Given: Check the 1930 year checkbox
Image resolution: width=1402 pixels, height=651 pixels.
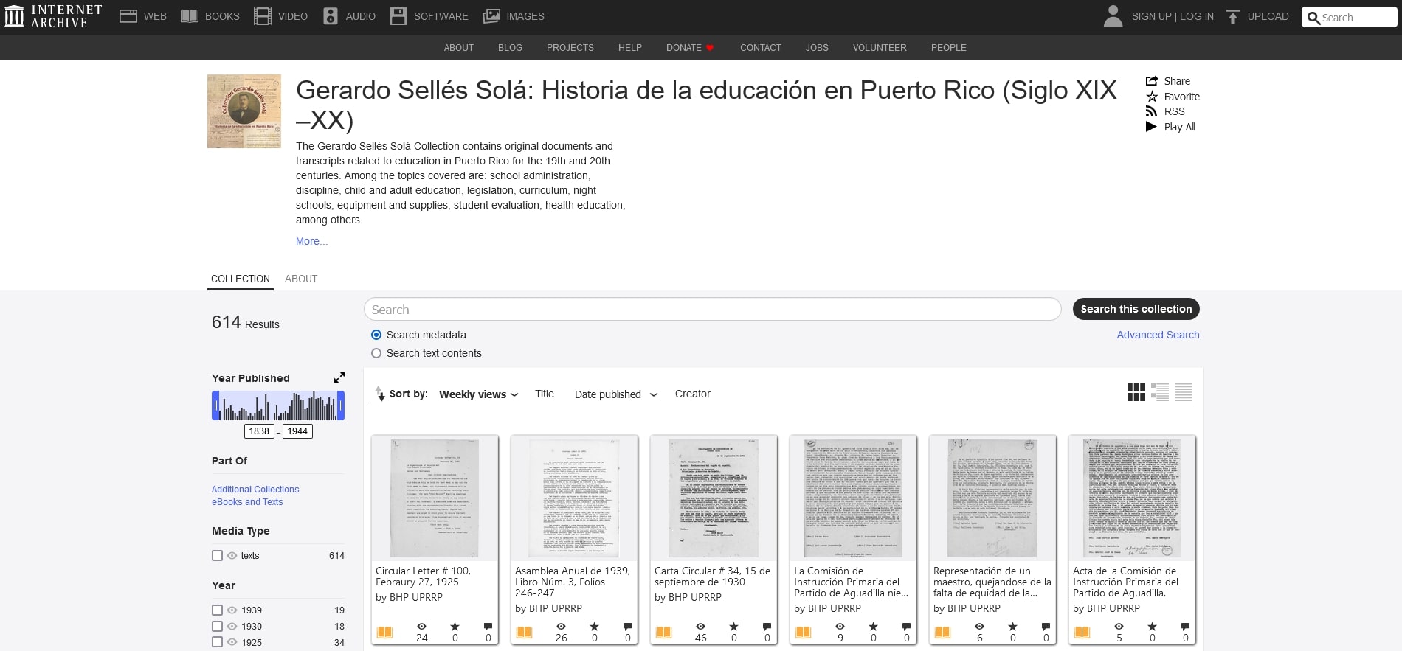Looking at the screenshot, I should click(217, 627).
